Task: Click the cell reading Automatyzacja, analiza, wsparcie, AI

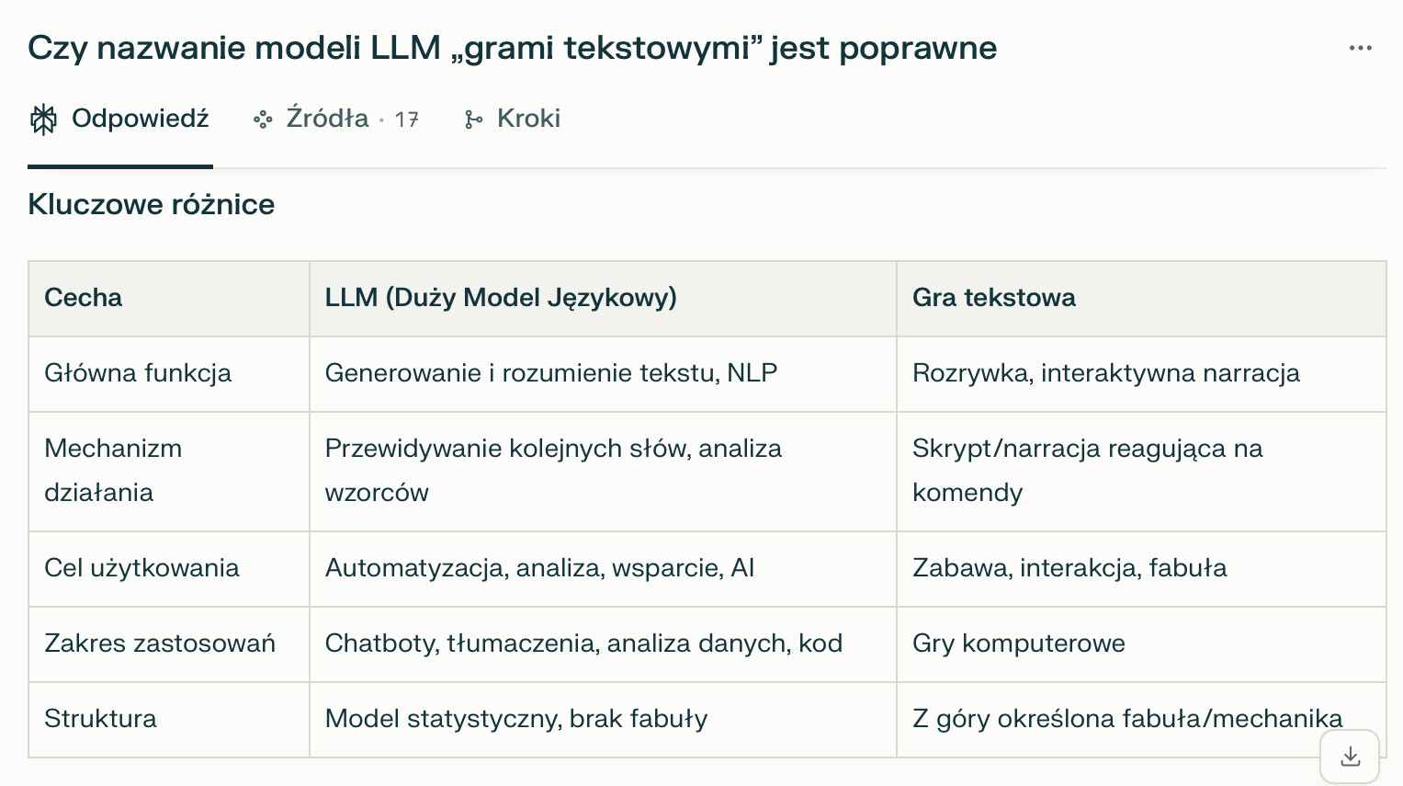Action: click(539, 568)
